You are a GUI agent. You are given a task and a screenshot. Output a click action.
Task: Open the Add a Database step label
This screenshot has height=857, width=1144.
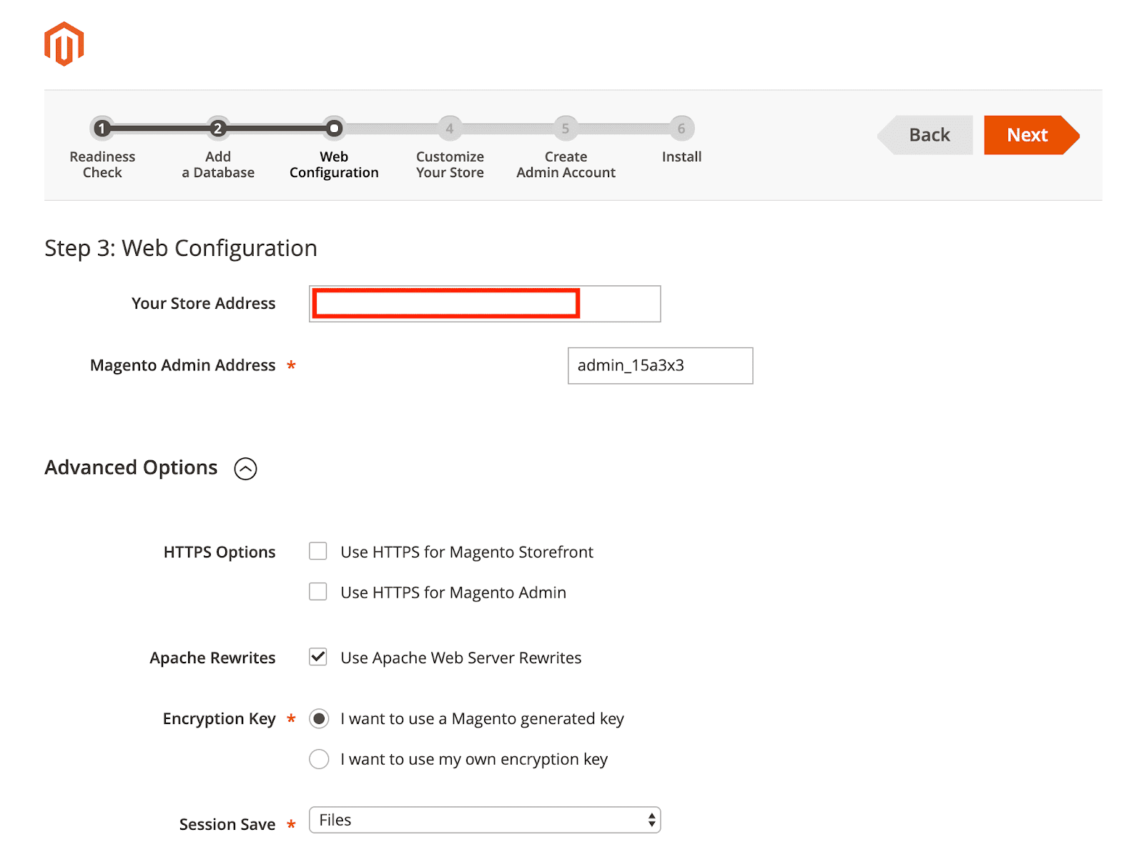pyautogui.click(x=218, y=164)
